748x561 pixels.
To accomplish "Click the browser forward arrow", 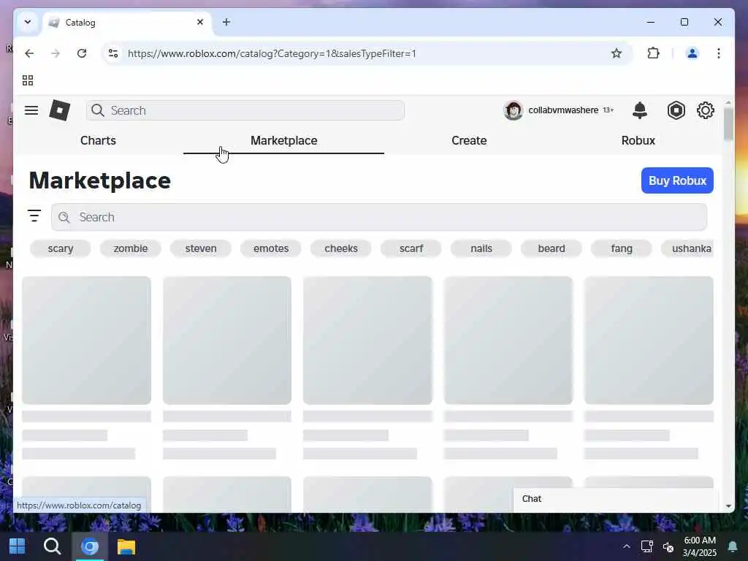I will (56, 53).
